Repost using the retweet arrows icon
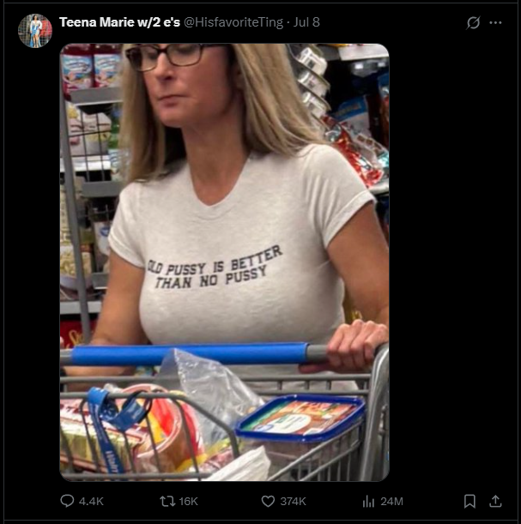 167,502
